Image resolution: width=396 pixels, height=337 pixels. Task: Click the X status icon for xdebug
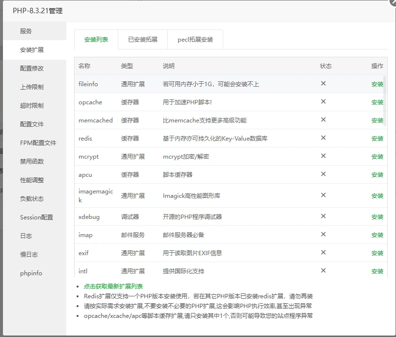[323, 217]
